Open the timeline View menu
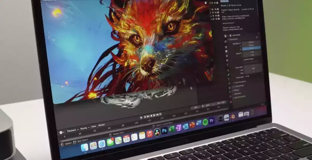The width and height of the screenshot is (312, 160). click(x=94, y=127)
